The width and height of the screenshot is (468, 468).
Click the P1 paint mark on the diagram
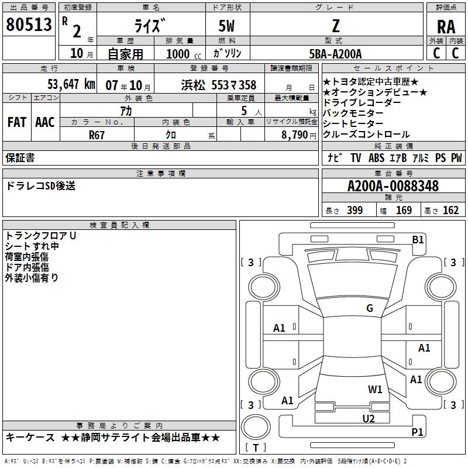418,432
